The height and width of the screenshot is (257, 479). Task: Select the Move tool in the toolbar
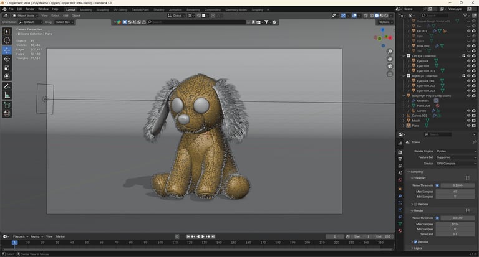coord(7,50)
